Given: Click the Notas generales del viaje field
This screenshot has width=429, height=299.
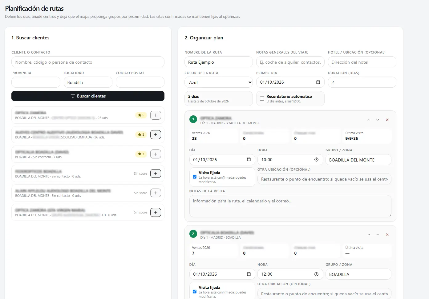Looking at the screenshot, I should click(290, 62).
